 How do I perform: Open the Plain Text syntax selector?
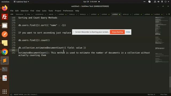coord(164,94)
